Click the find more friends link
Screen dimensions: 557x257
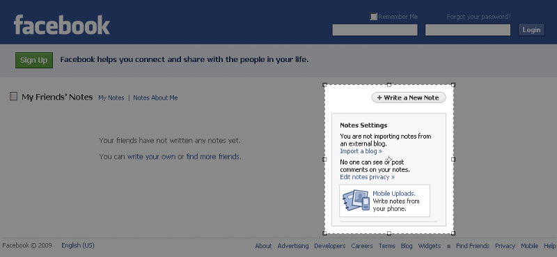(x=213, y=157)
